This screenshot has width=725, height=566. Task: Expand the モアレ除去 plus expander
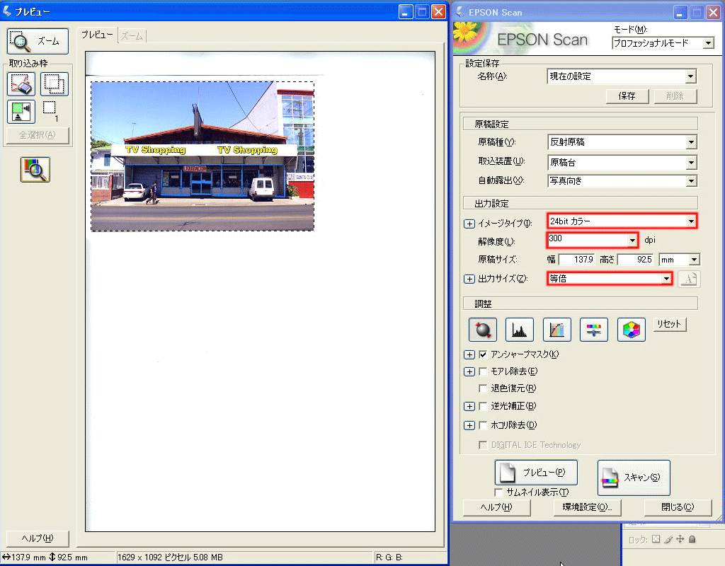(469, 372)
